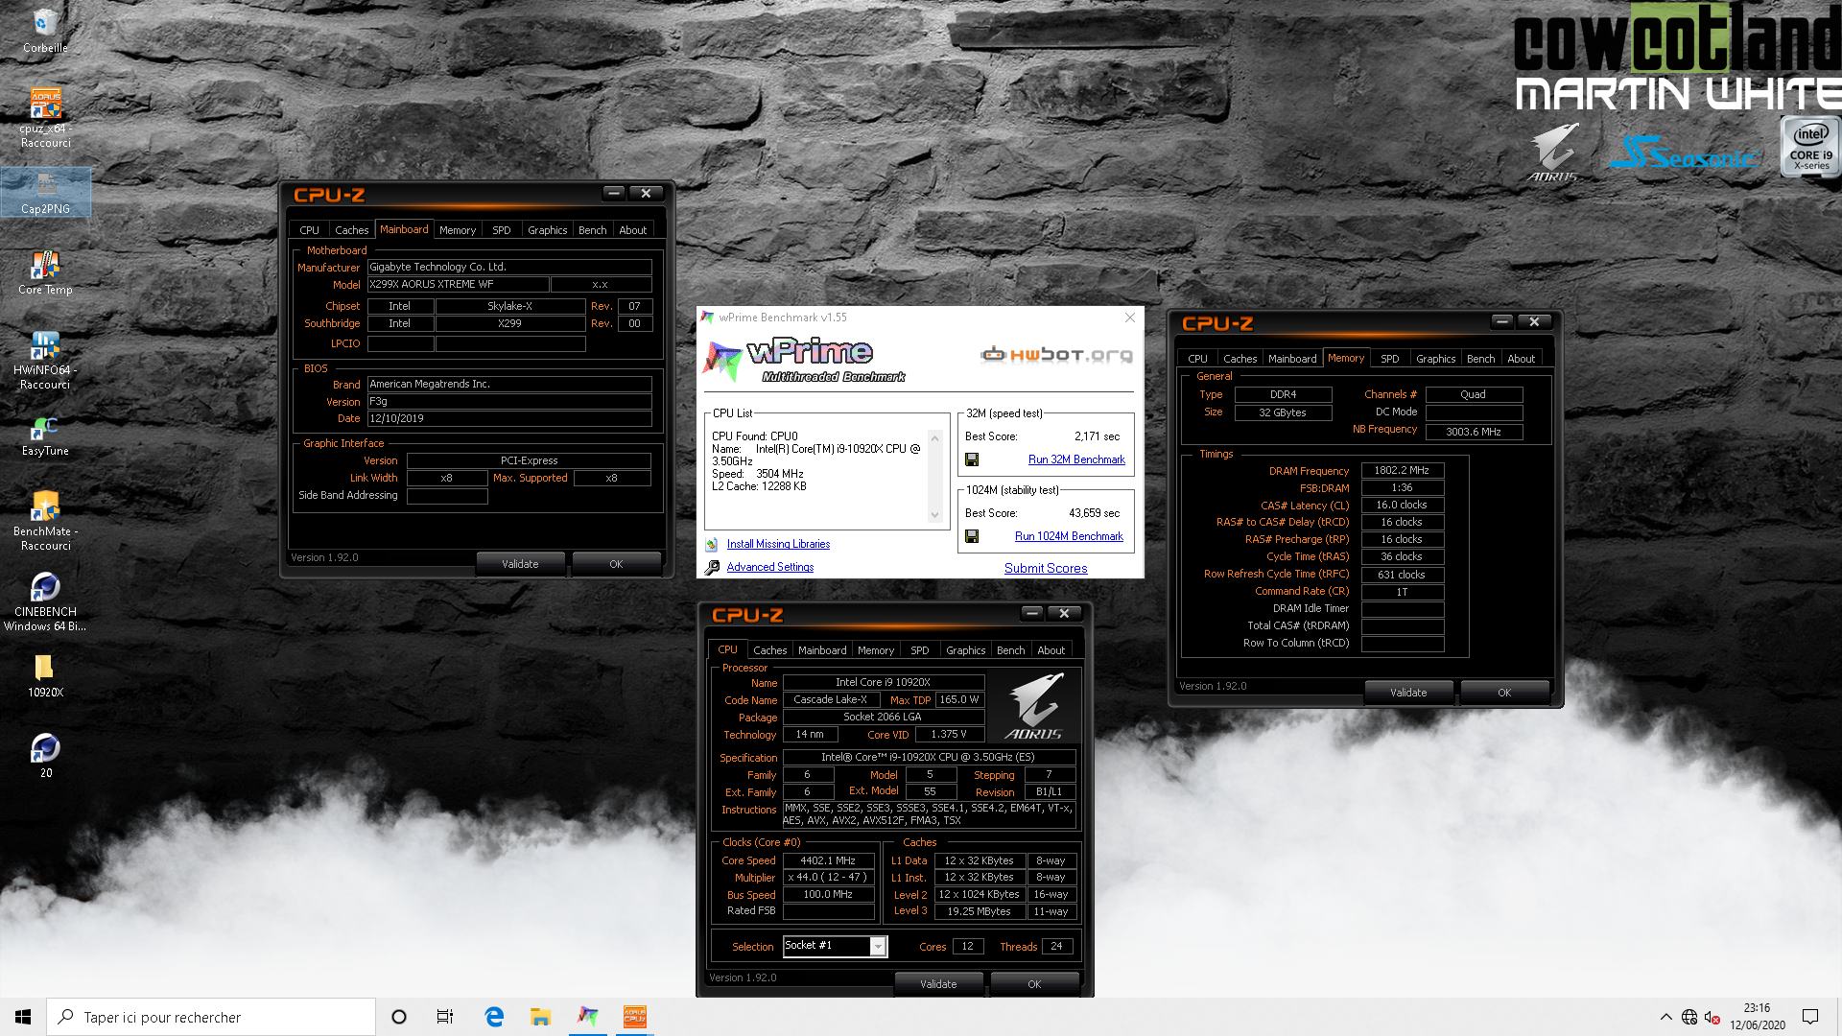The width and height of the screenshot is (1842, 1036).
Task: Click the save icon for 32M score
Action: 972,460
